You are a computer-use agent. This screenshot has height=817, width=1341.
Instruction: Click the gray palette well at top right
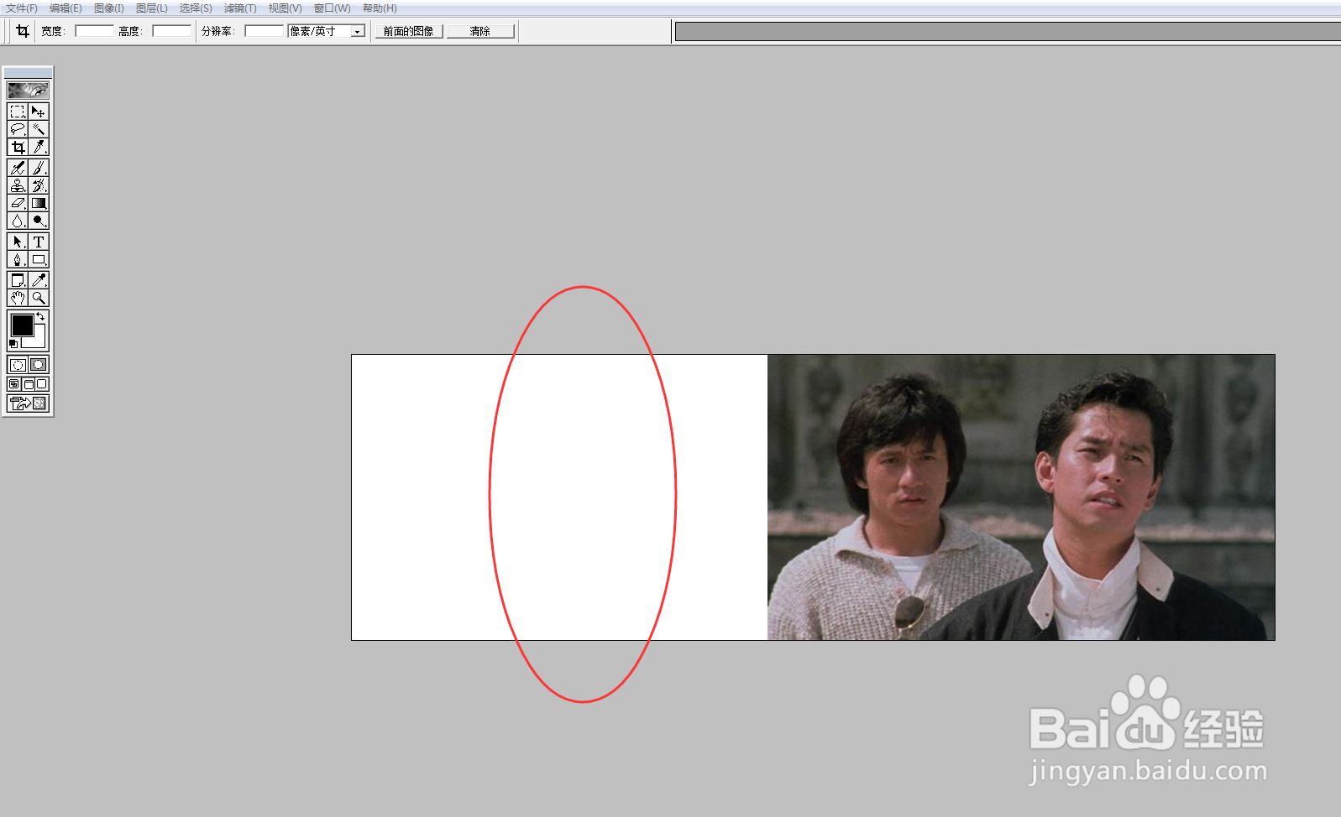(1008, 32)
